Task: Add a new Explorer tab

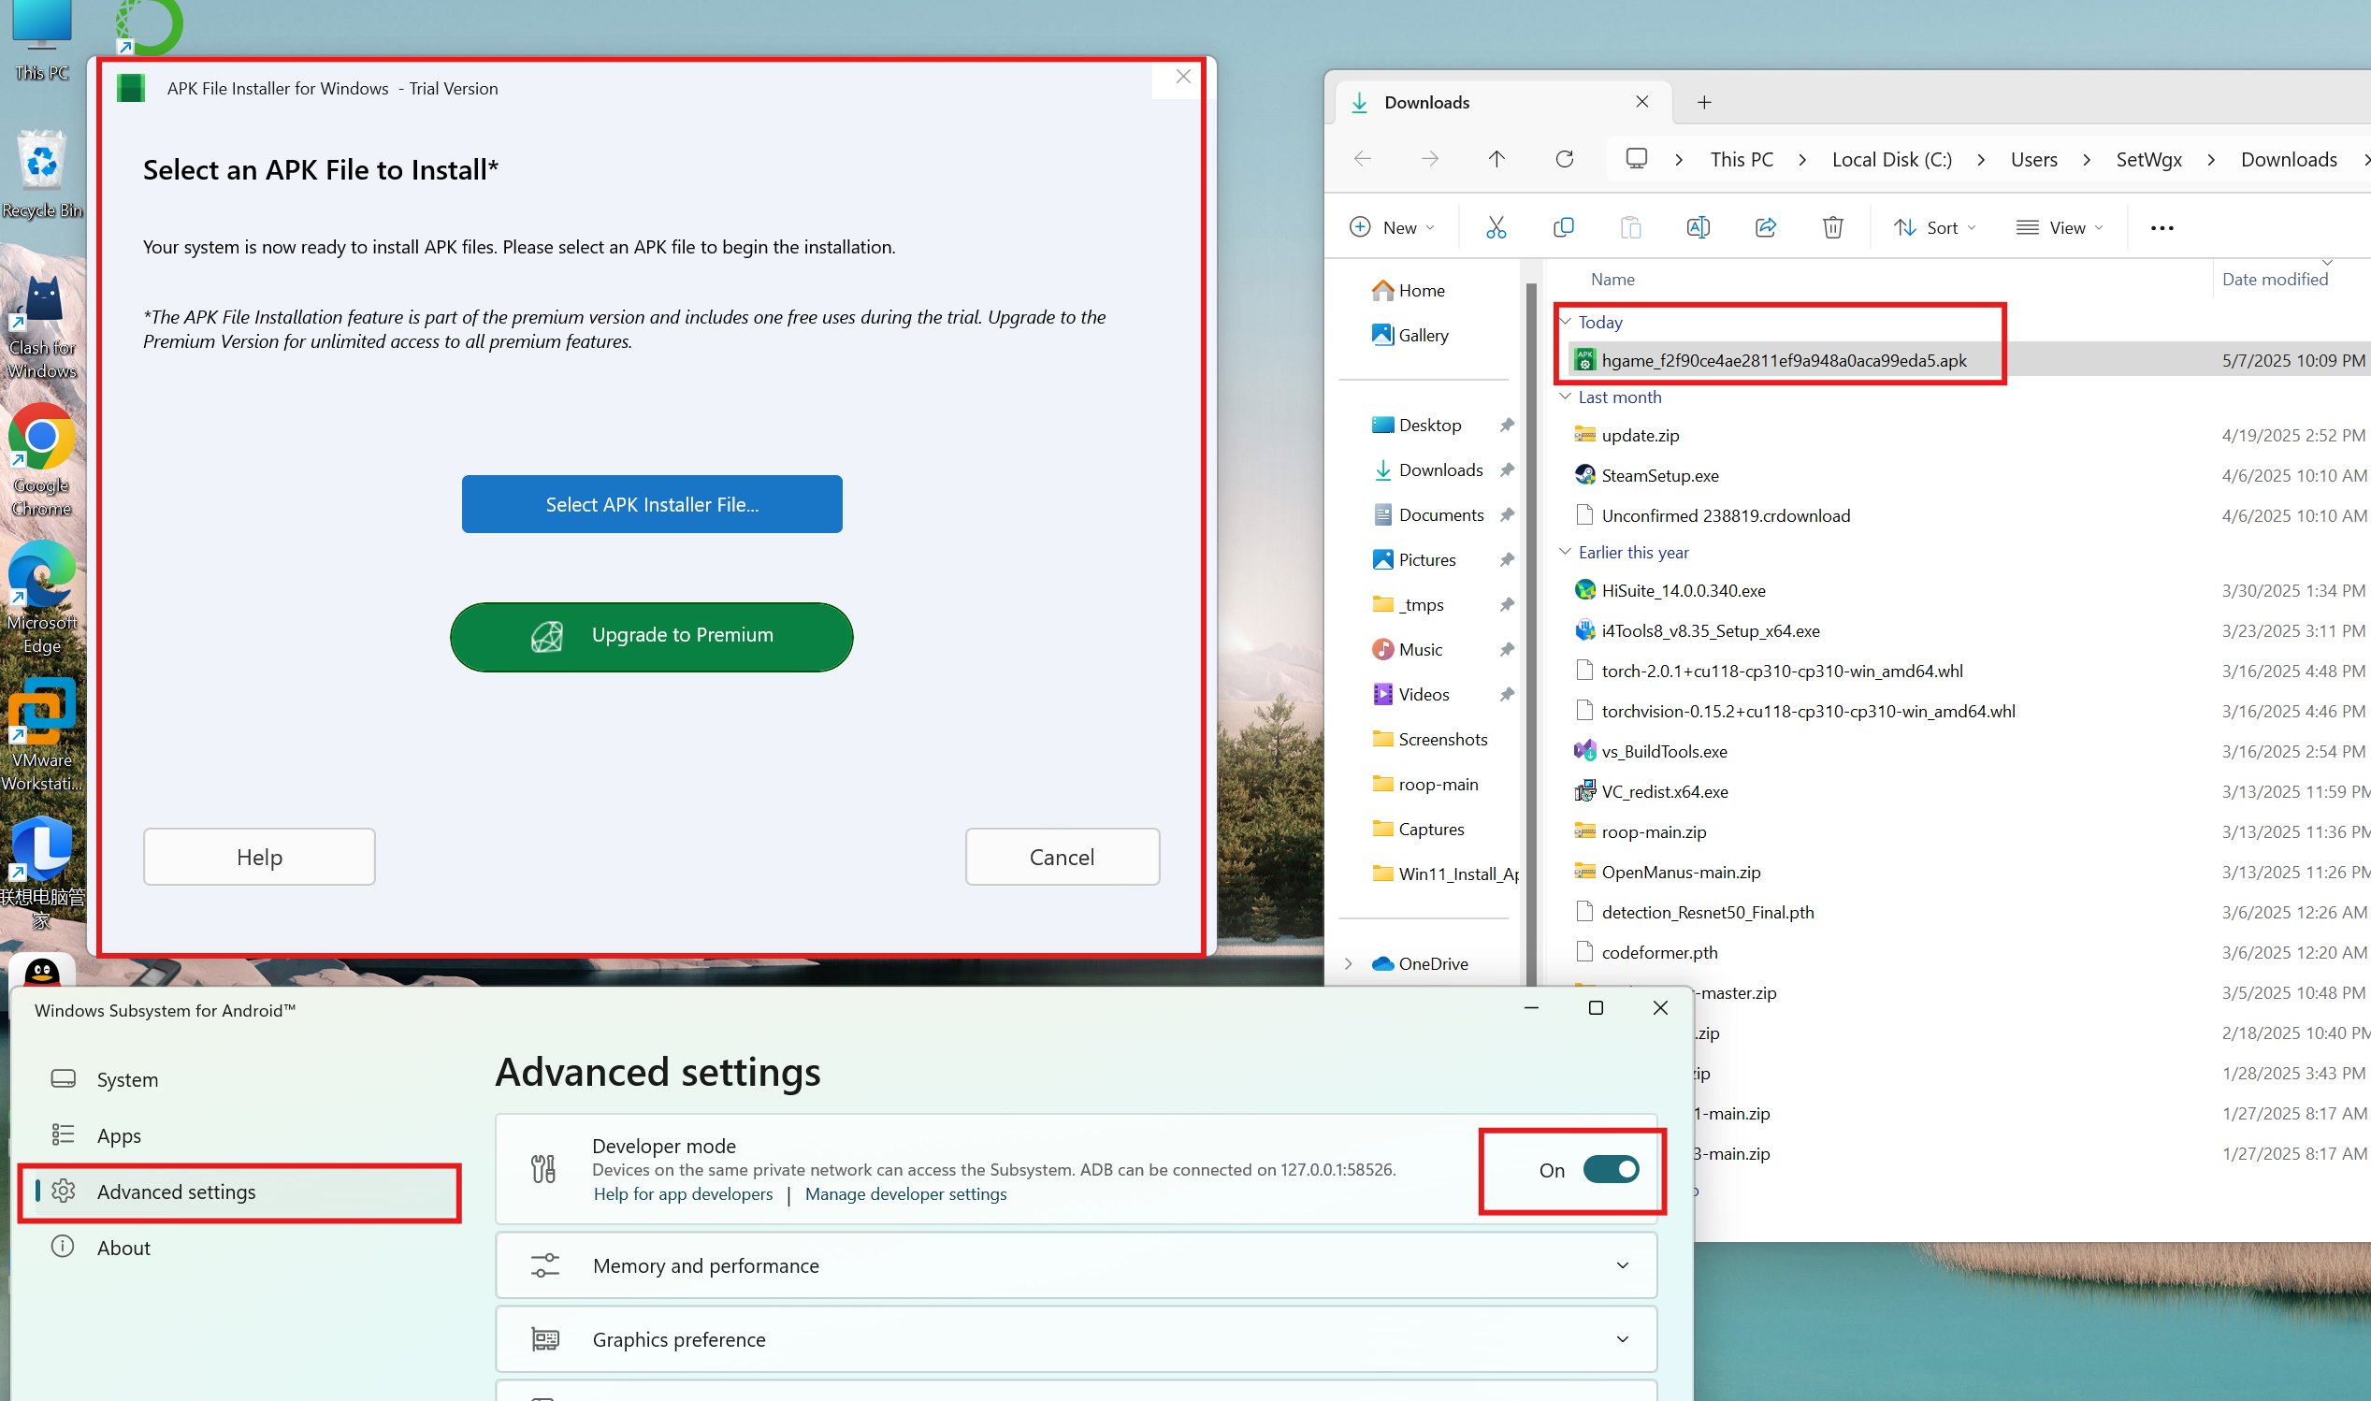Action: [1704, 102]
